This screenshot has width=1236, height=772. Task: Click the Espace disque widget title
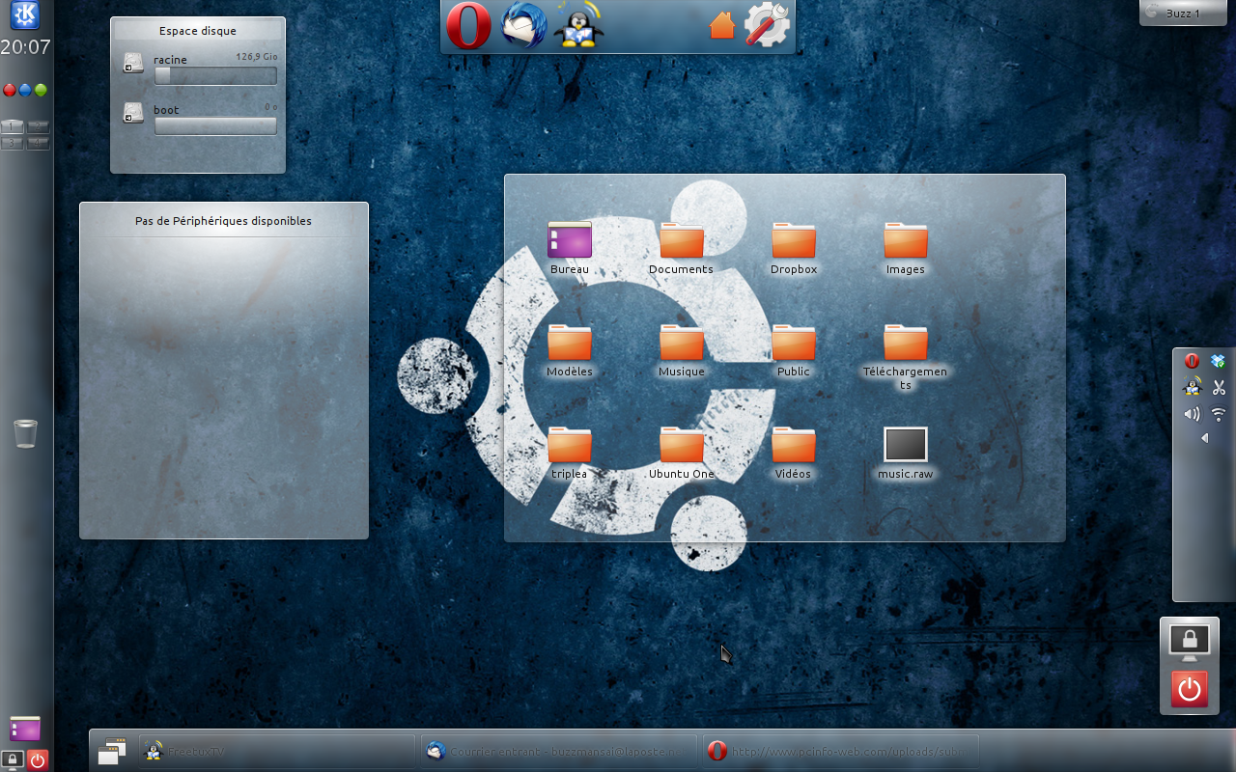[x=198, y=31]
